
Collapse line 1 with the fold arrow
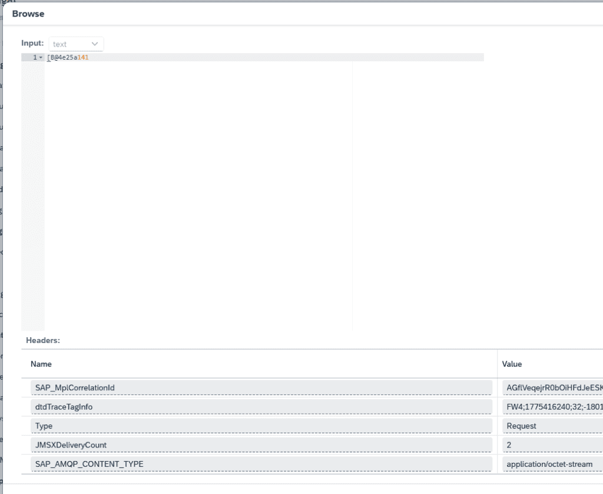tap(41, 57)
